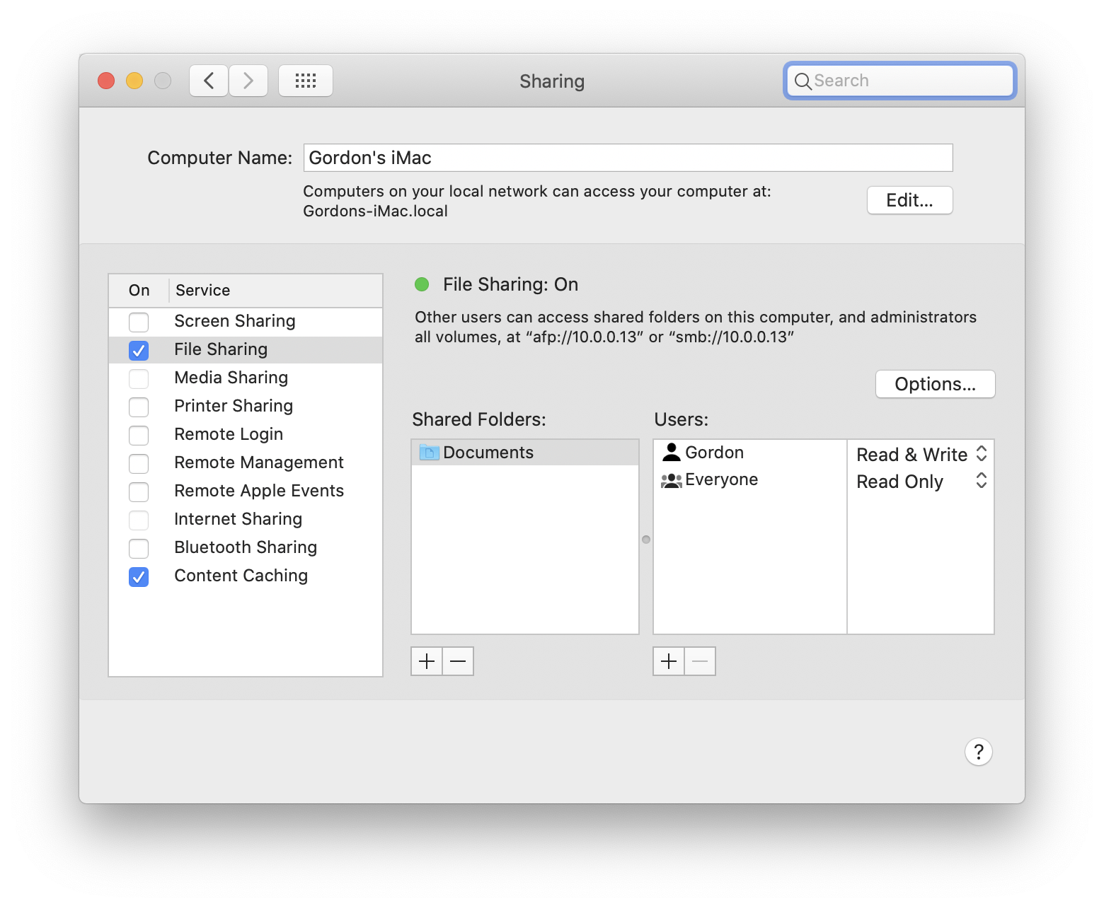The image size is (1104, 908).
Task: Enable Screen Sharing checkbox
Action: 139,322
